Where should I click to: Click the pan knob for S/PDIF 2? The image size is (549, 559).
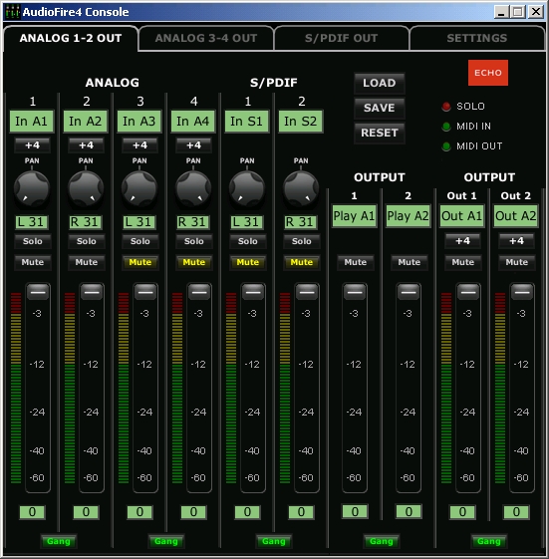point(301,188)
